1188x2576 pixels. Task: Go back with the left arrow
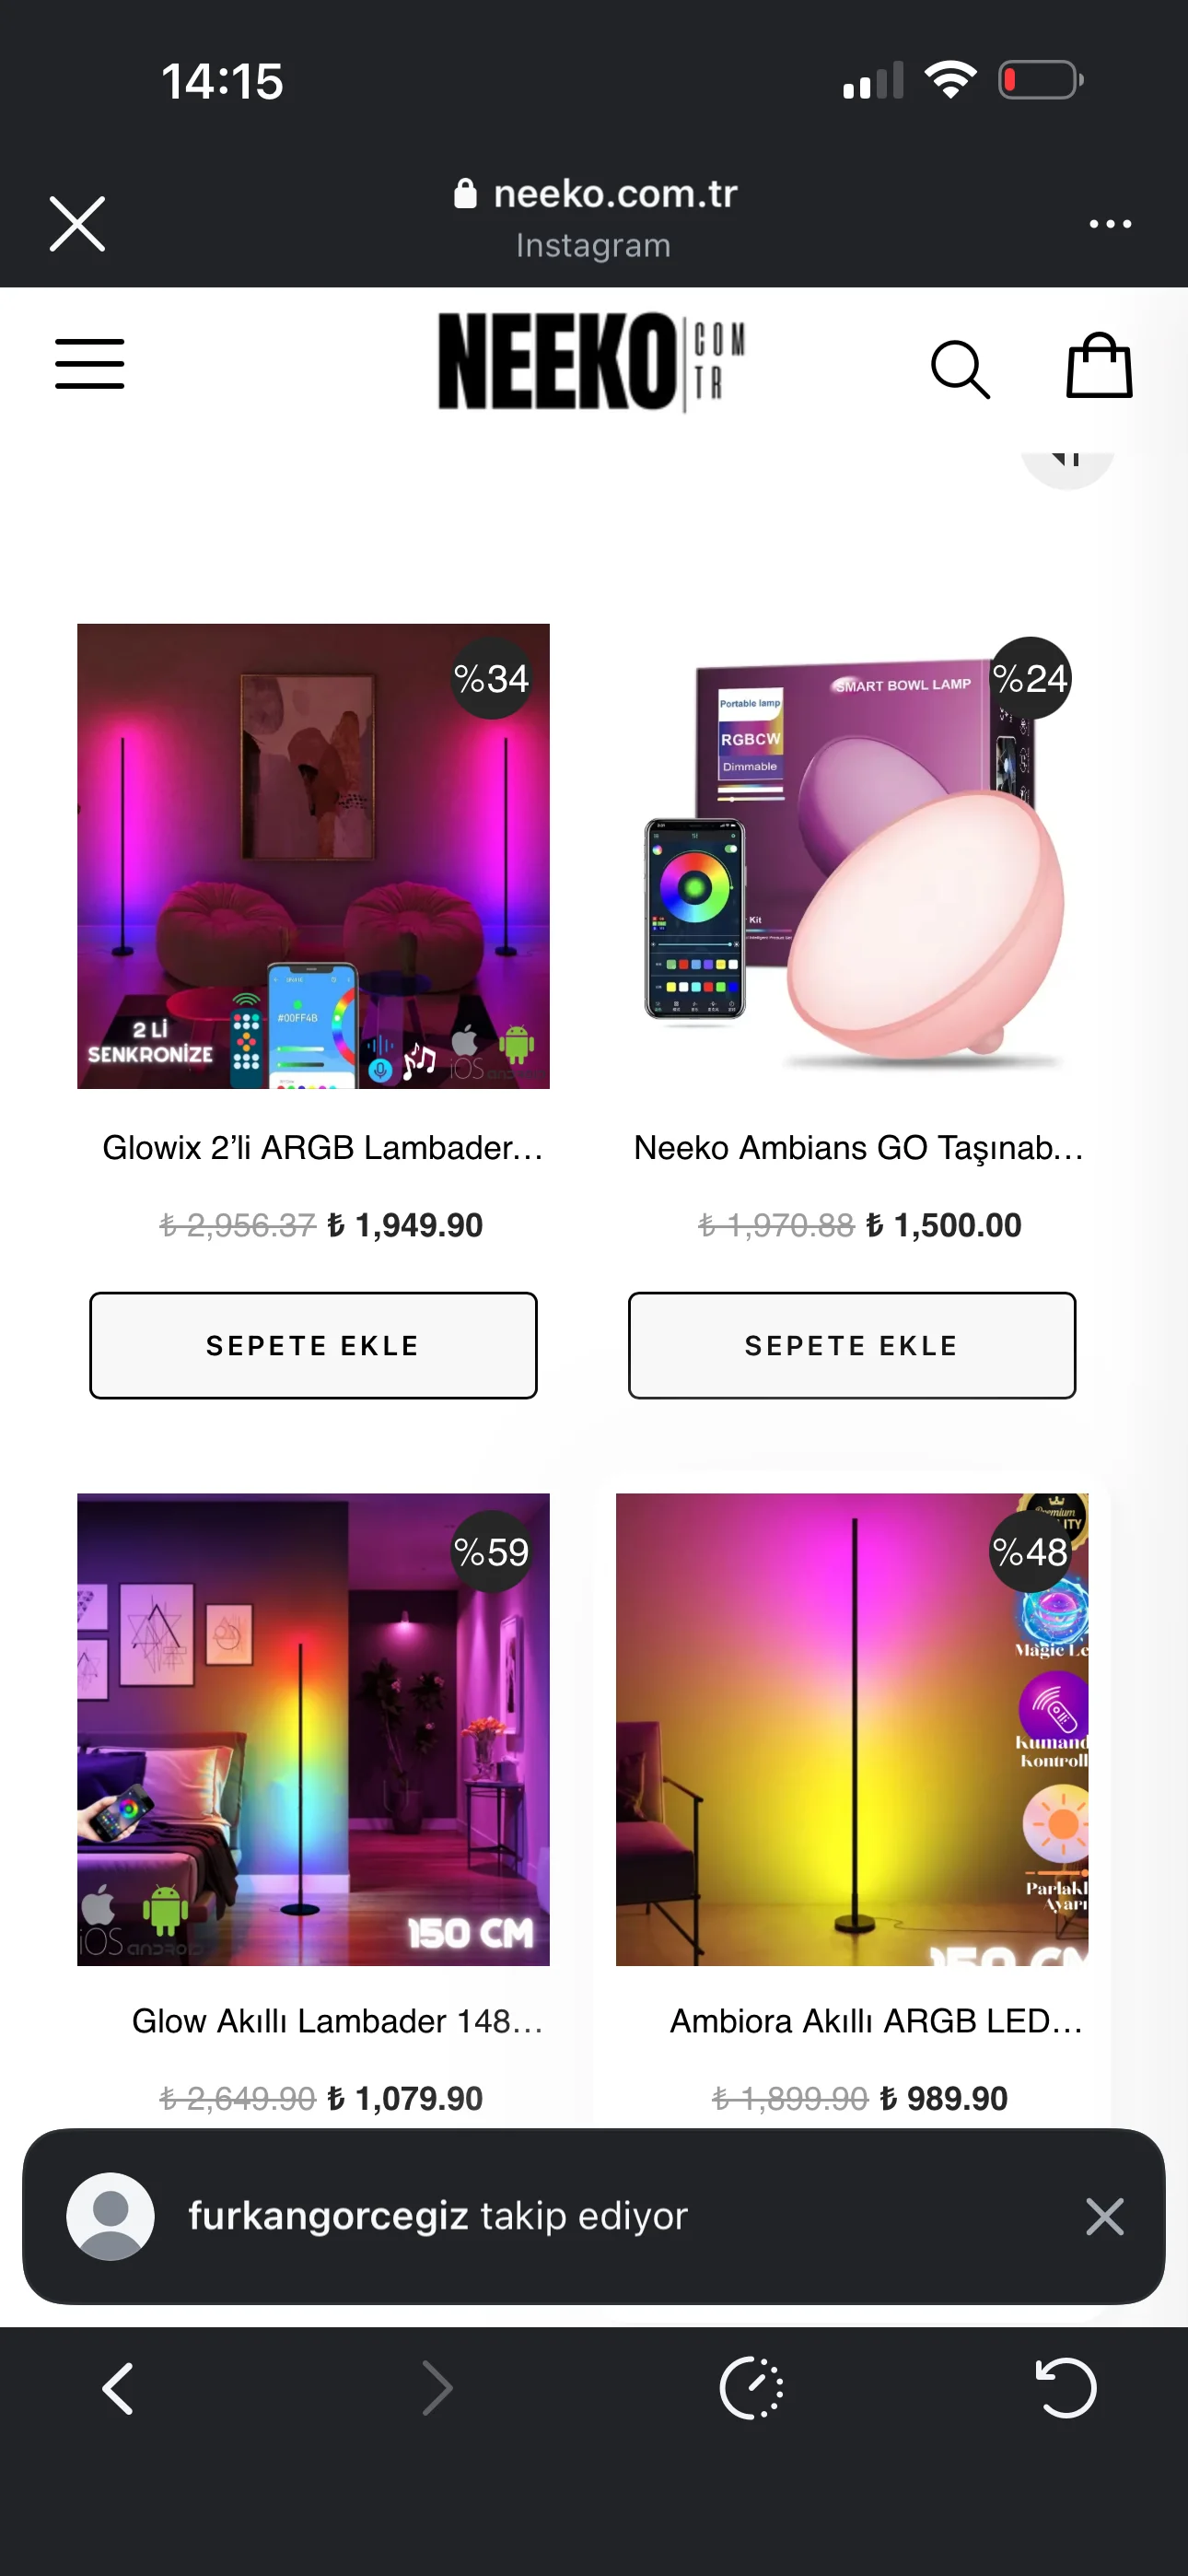[x=118, y=2389]
